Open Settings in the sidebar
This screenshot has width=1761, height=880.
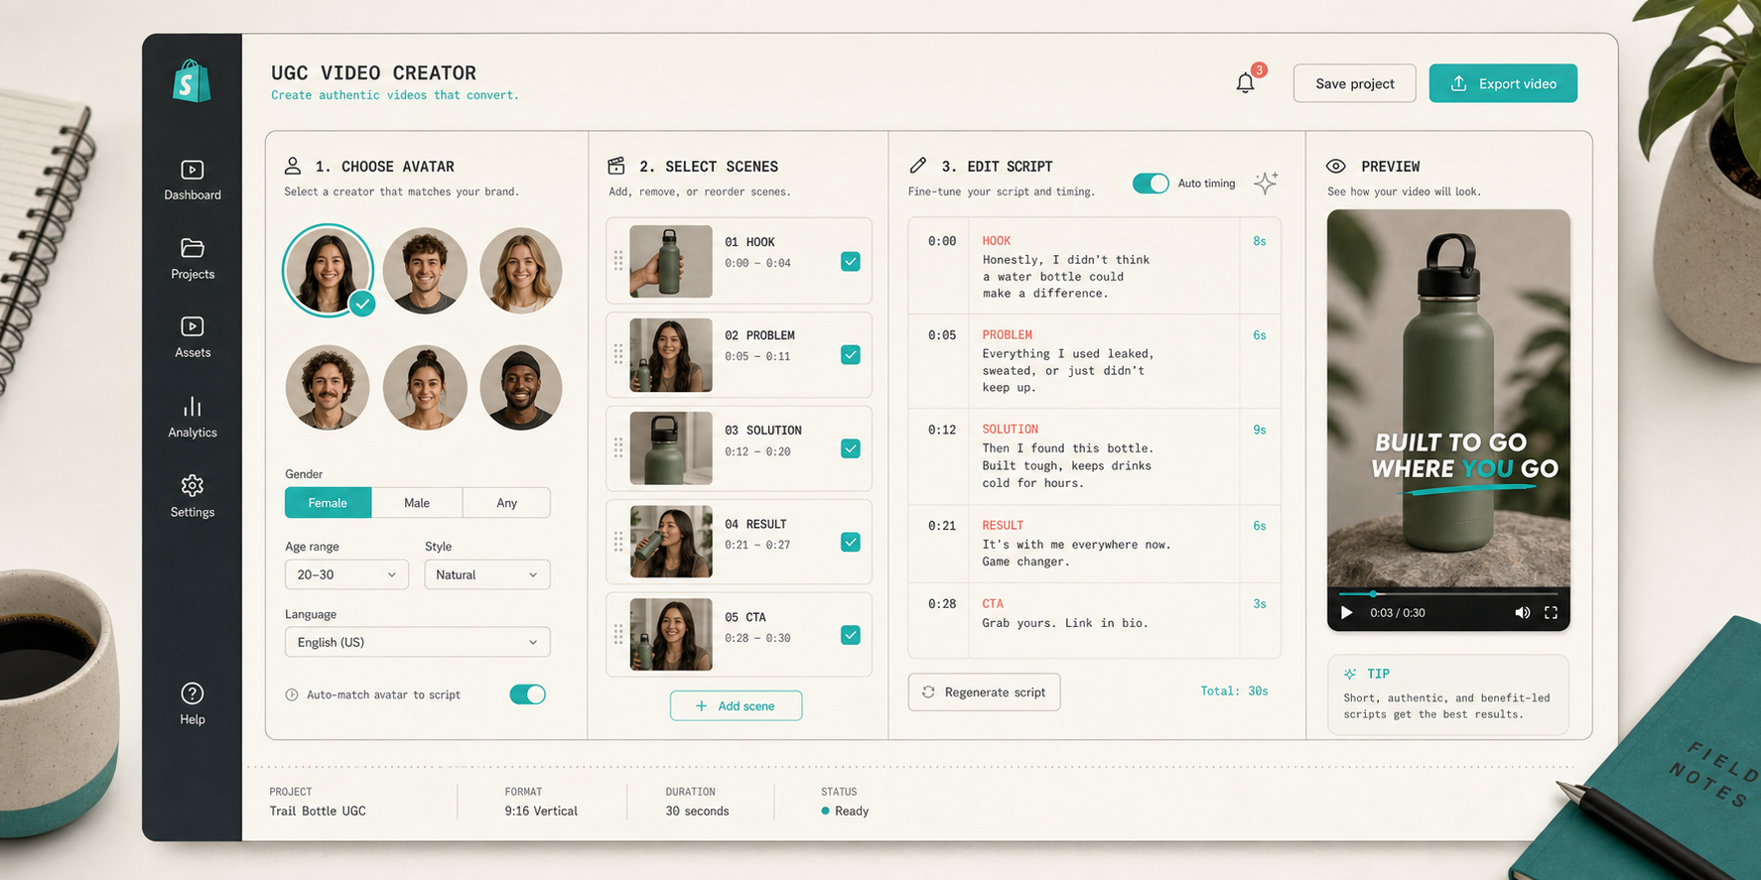(x=193, y=496)
